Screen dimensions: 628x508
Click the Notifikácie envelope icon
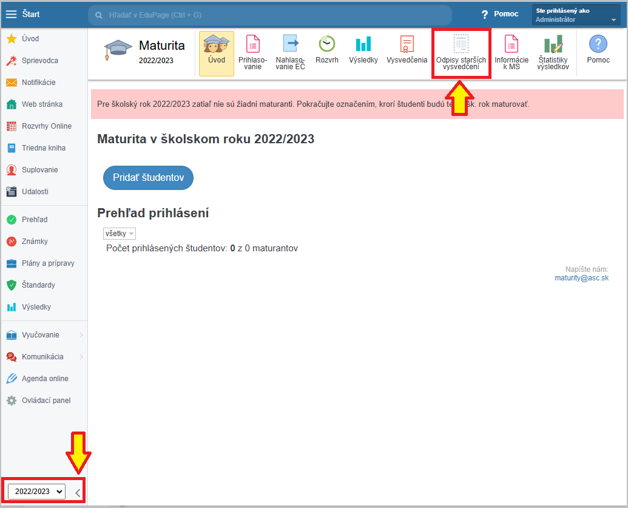point(12,83)
